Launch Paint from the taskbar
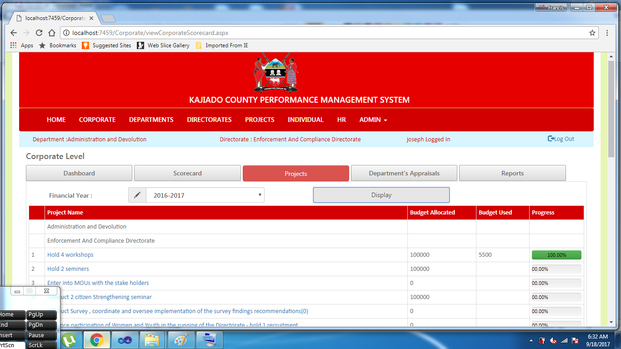Viewport: 621px width, 349px height. pos(181,340)
